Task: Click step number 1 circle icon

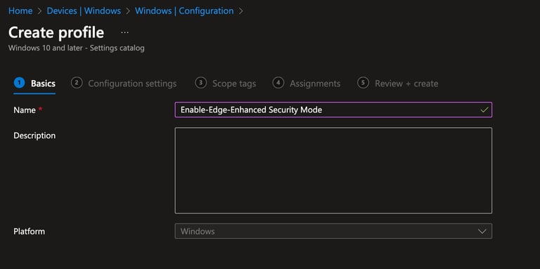Action: tap(19, 83)
